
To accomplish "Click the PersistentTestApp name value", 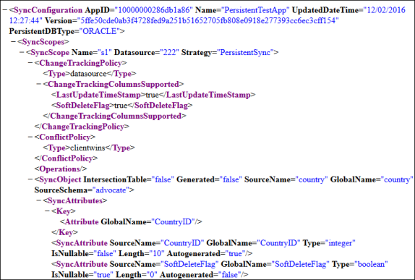I will (x=255, y=10).
